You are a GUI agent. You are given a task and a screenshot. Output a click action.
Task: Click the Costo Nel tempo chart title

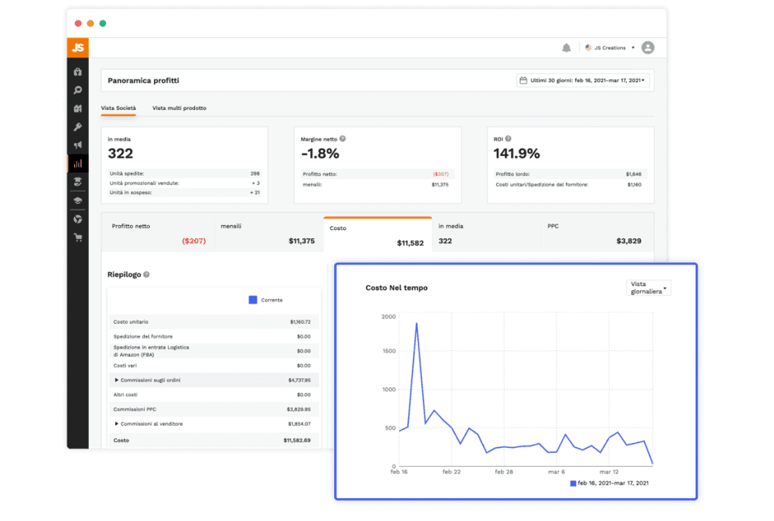click(x=396, y=288)
